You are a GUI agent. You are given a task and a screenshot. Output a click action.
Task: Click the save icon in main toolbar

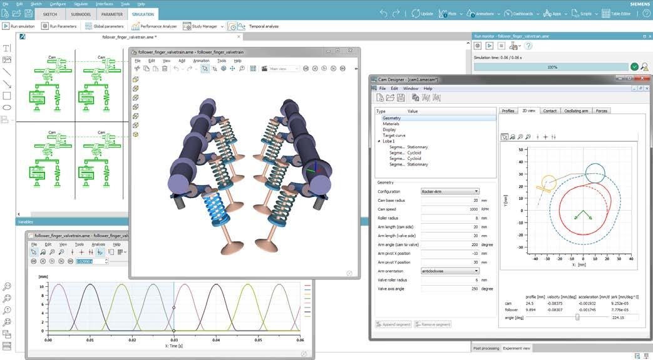[x=28, y=14]
